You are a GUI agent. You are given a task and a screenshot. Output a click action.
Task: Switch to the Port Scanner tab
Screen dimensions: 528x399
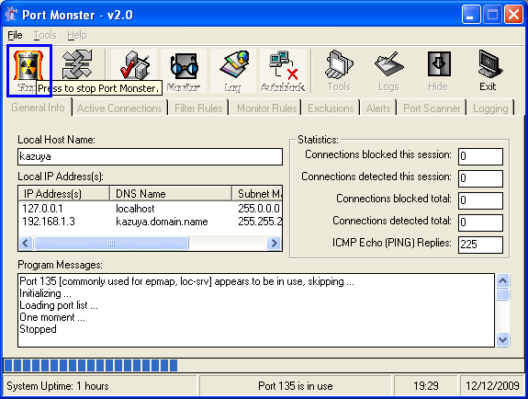(x=432, y=108)
